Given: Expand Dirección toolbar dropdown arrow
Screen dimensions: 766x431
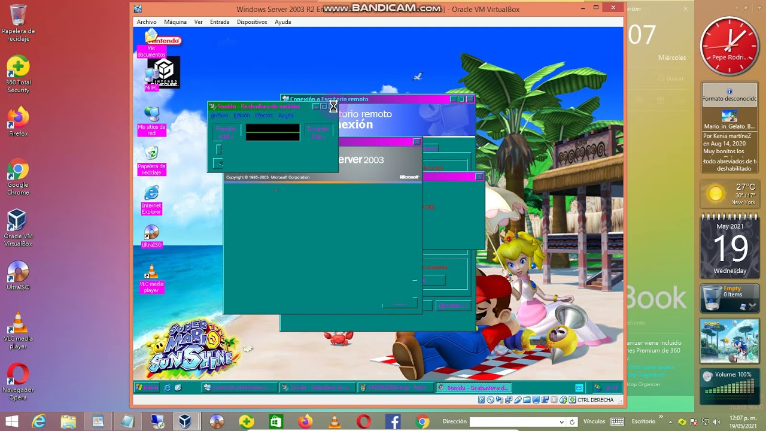Looking at the screenshot, I should pyautogui.click(x=561, y=422).
